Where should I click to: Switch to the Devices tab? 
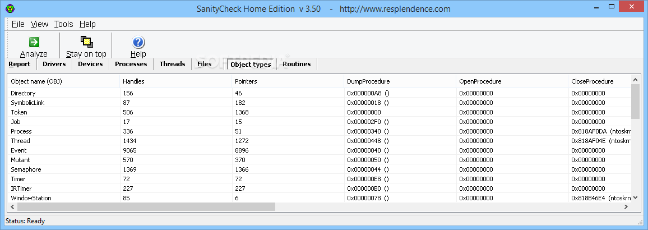(90, 64)
